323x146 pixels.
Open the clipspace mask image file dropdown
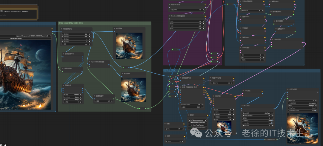[25, 36]
